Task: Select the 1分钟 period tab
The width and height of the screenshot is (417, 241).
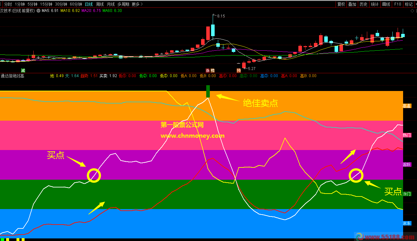Action: pos(20,4)
